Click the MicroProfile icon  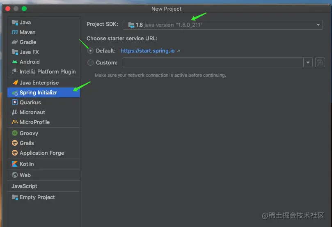click(x=15, y=122)
